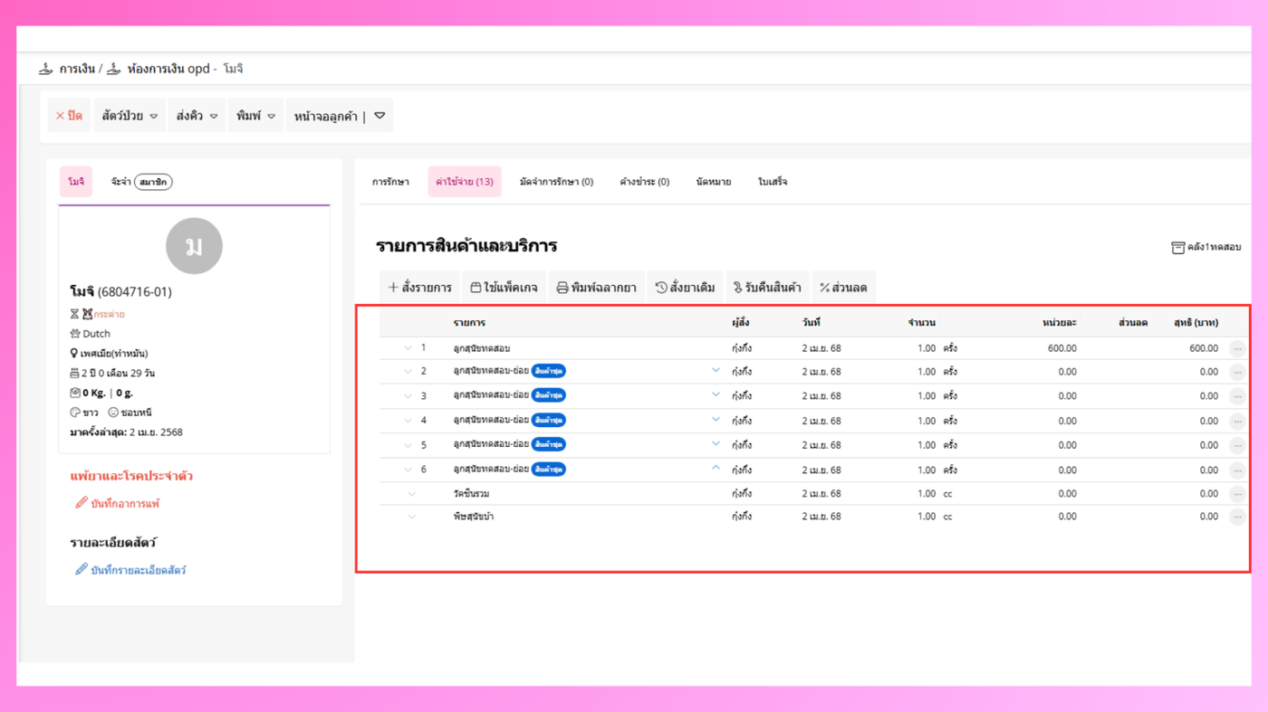1268x712 pixels.
Task: Click the สินค้าชุด badge on row 2
Action: [549, 371]
